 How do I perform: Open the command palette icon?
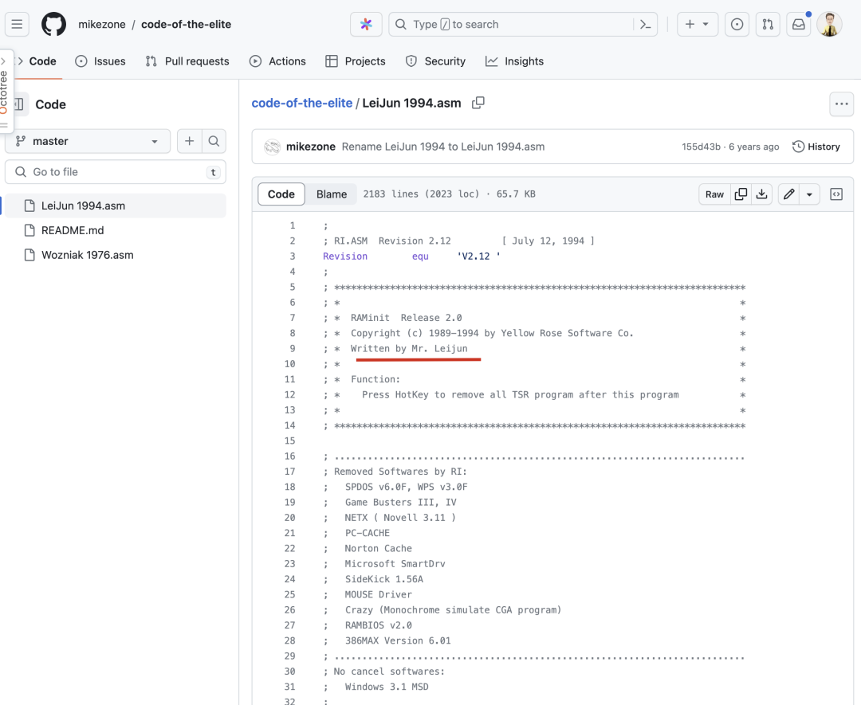click(645, 24)
